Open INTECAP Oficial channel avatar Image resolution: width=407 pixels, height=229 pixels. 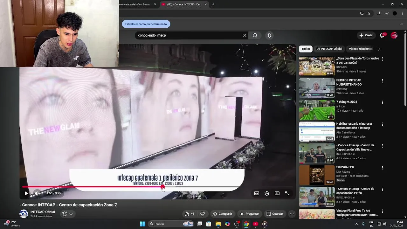(x=24, y=214)
